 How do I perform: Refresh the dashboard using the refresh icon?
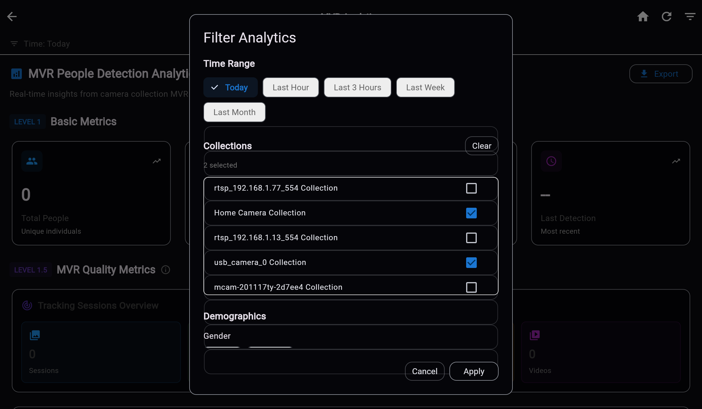tap(667, 17)
